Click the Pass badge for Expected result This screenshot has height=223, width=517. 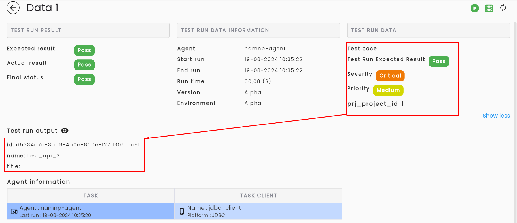pos(84,50)
